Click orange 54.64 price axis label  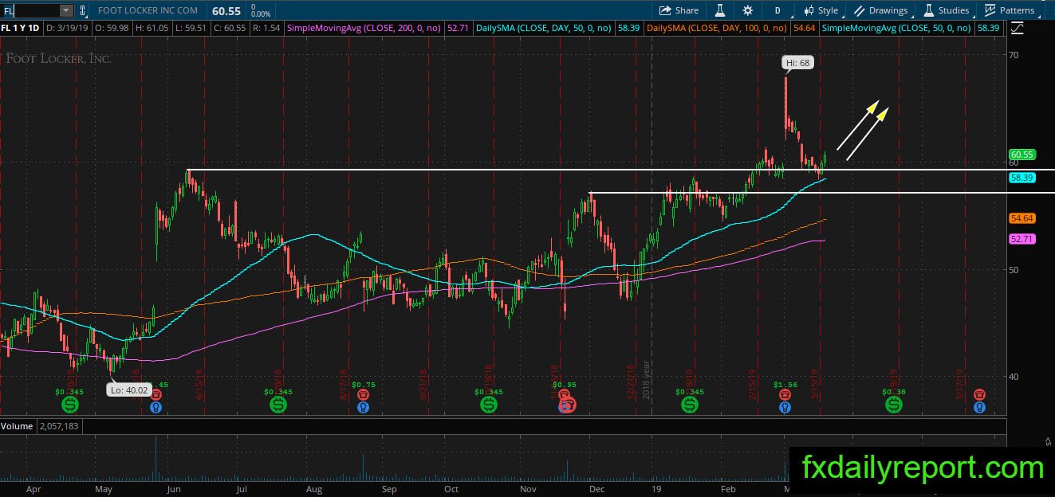pos(1022,218)
